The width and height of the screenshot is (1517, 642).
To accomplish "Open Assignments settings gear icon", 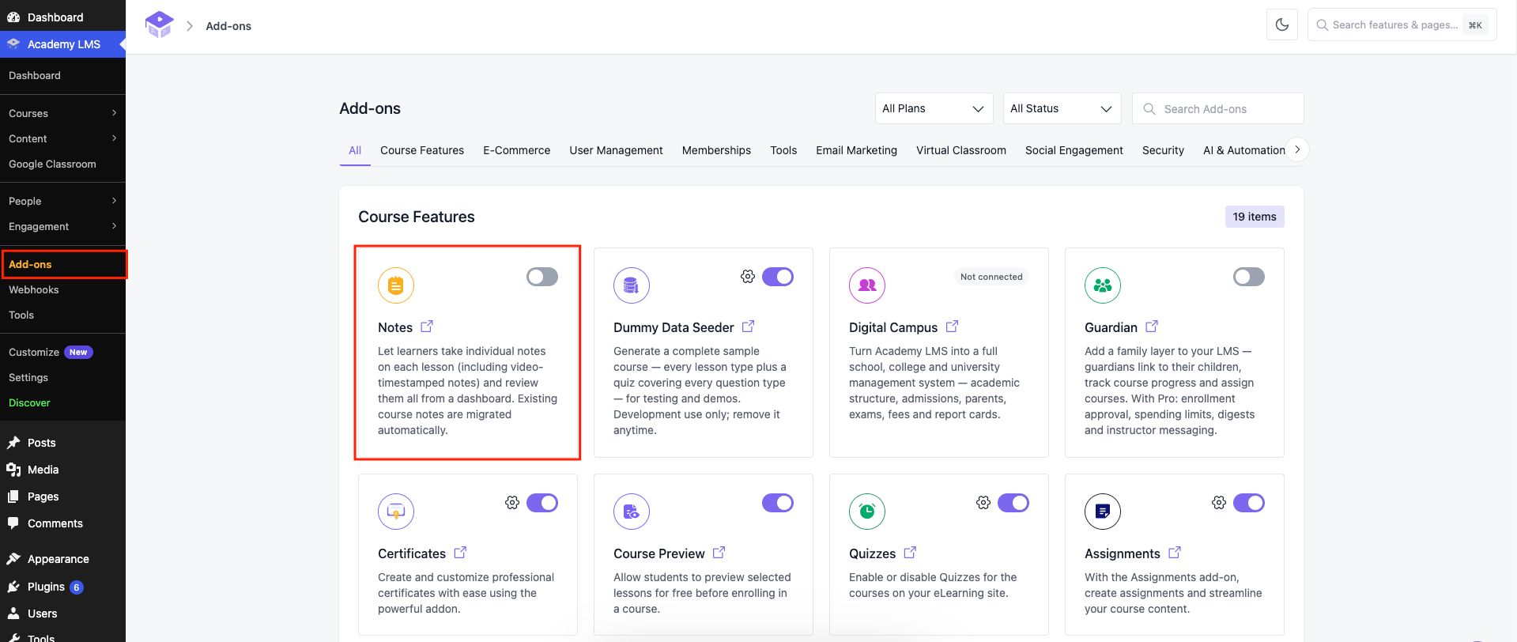I will [x=1219, y=503].
